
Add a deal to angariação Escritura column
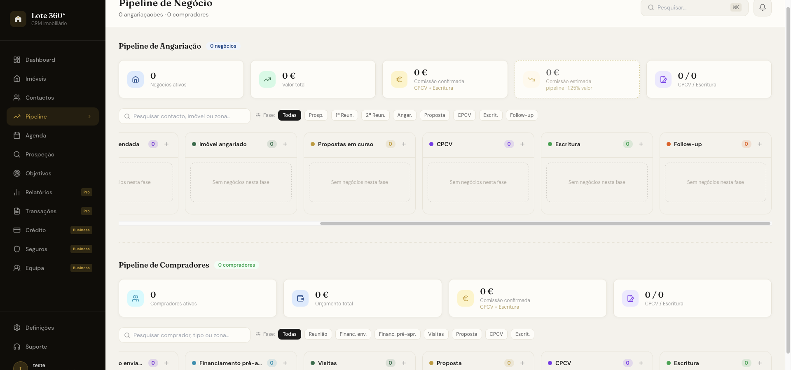(x=641, y=144)
